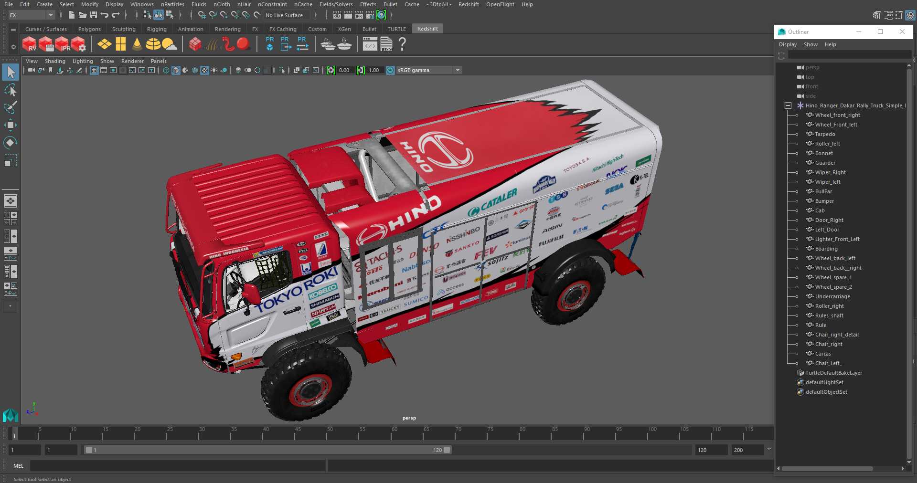Toggle smooth shade all in viewport

tap(176, 70)
